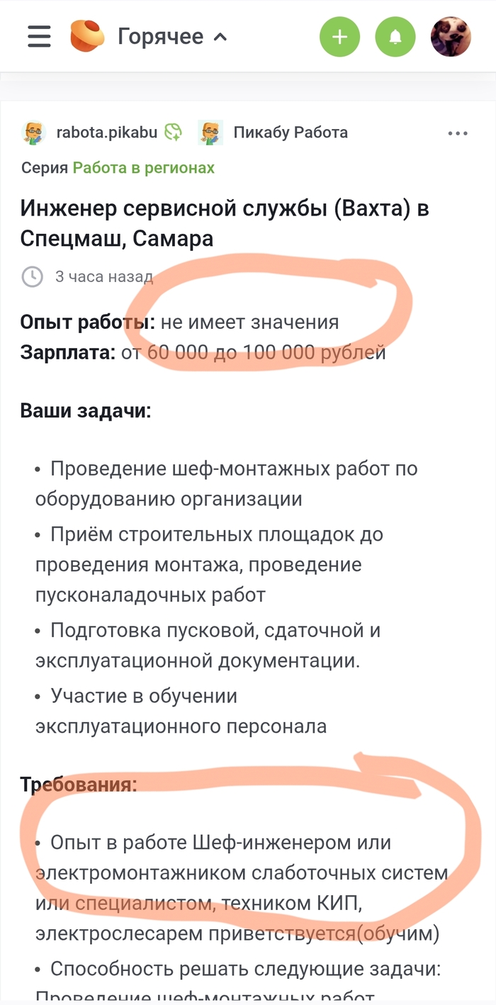This screenshot has height=1005, width=496.
Task: Tap the Требования heading
Action: (78, 785)
